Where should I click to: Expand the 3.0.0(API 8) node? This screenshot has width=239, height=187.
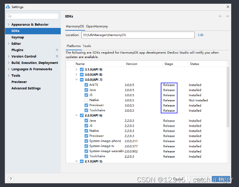point(76,75)
